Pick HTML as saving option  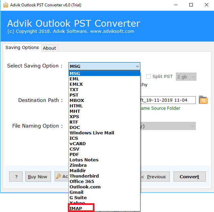[x=104, y=106]
